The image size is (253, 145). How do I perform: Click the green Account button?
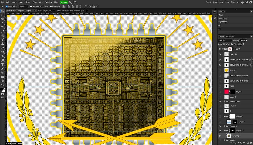pyautogui.click(x=64, y=2)
